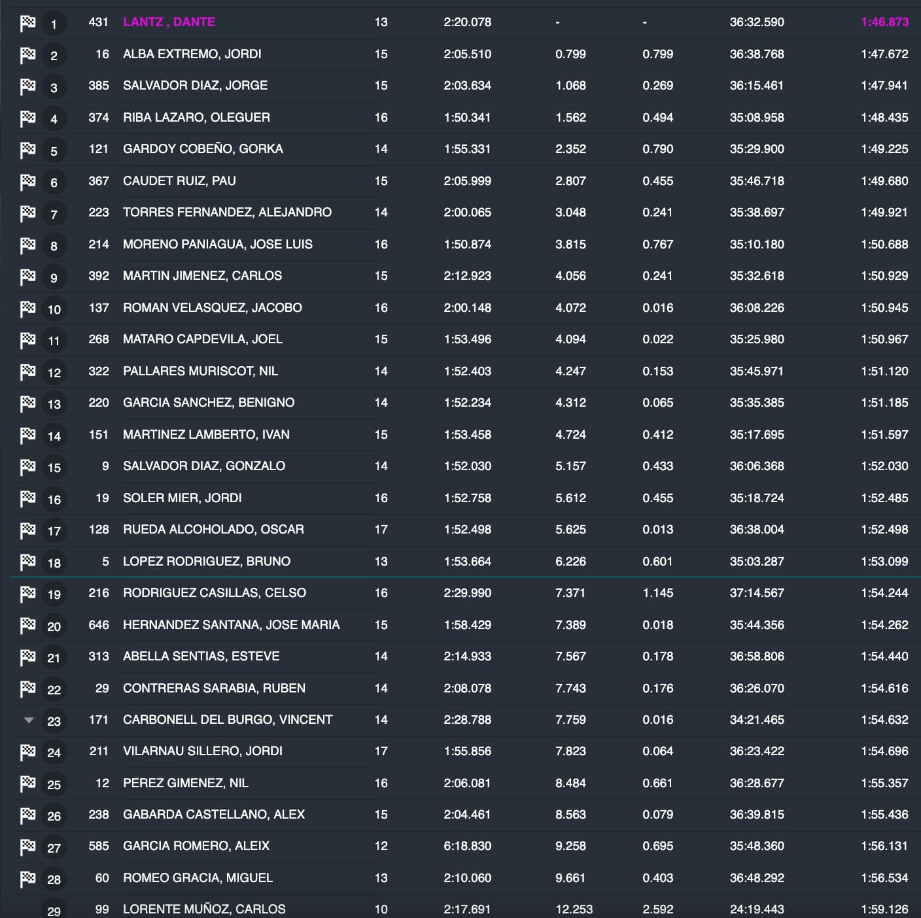
Task: Click total time 37:14.567 of Rodriguez Casillas
Action: (757, 593)
